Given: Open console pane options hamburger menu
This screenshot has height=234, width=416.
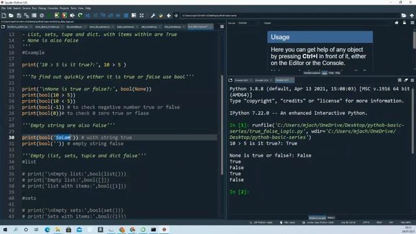Looking at the screenshot, I should click(412, 80).
